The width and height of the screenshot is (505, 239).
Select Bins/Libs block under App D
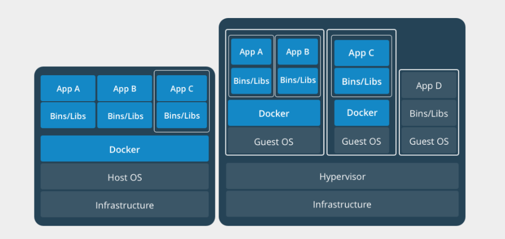coord(429,112)
